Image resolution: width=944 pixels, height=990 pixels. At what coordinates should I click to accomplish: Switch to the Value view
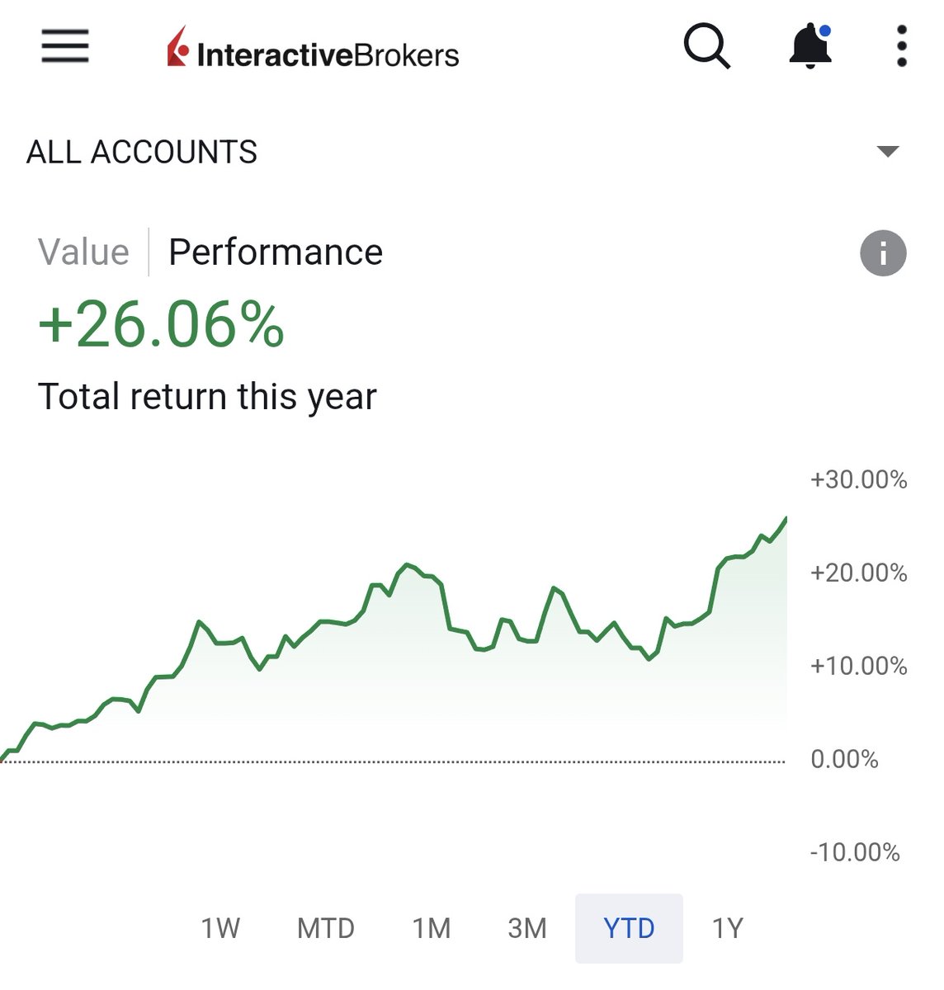pos(83,252)
